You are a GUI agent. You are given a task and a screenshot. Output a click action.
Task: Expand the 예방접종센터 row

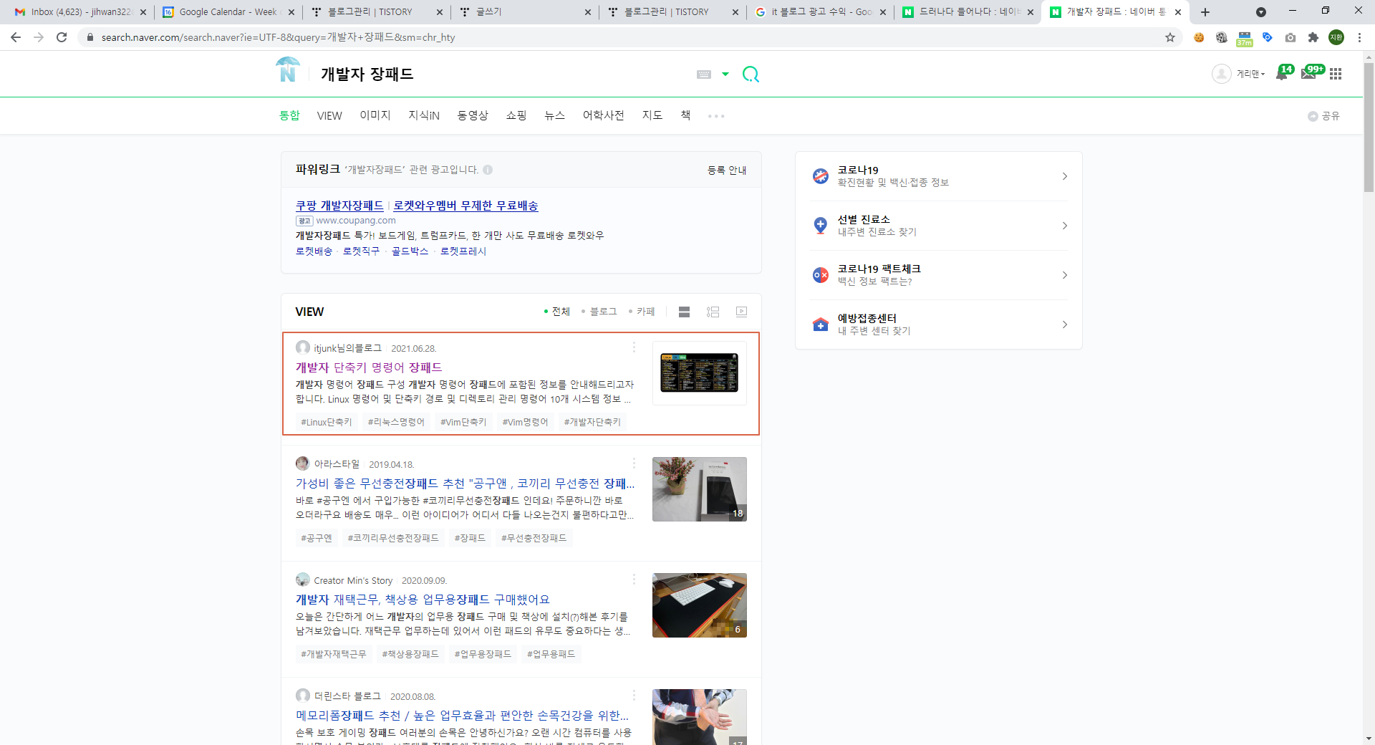[x=939, y=325]
